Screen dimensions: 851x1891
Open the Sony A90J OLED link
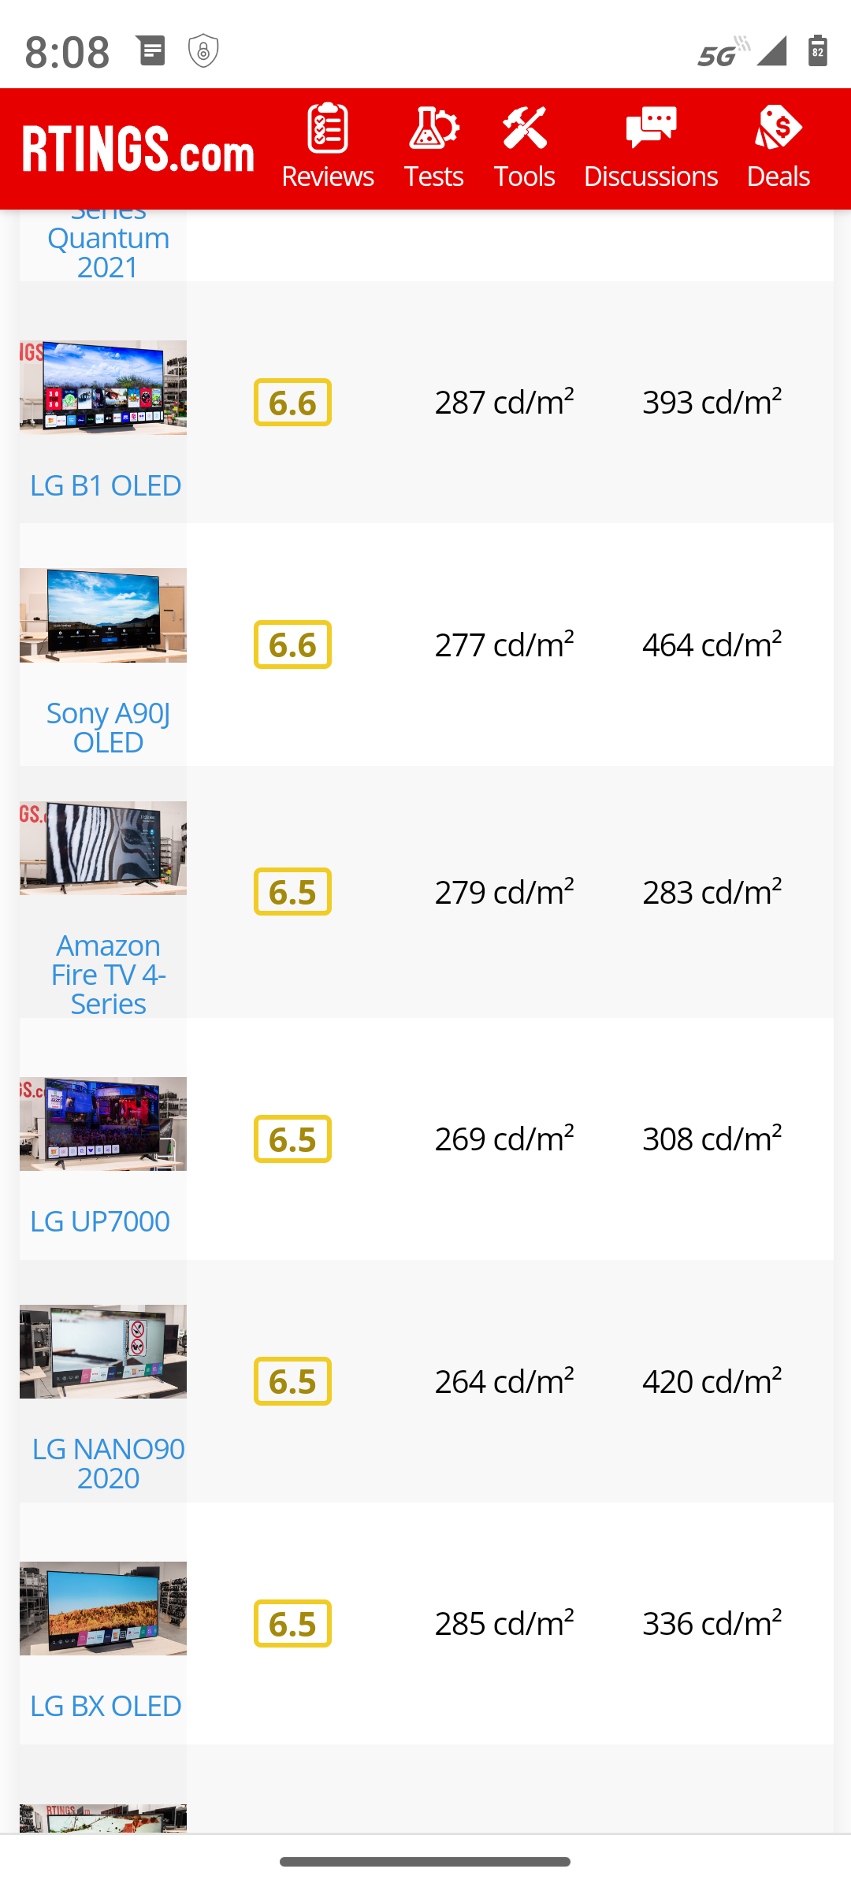108,727
